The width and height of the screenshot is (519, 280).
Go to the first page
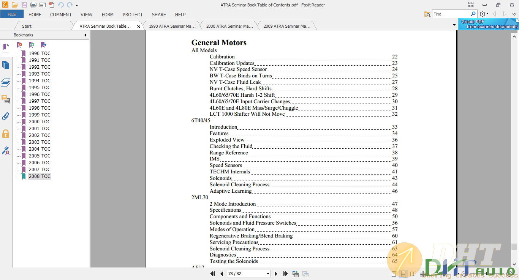coord(213,274)
